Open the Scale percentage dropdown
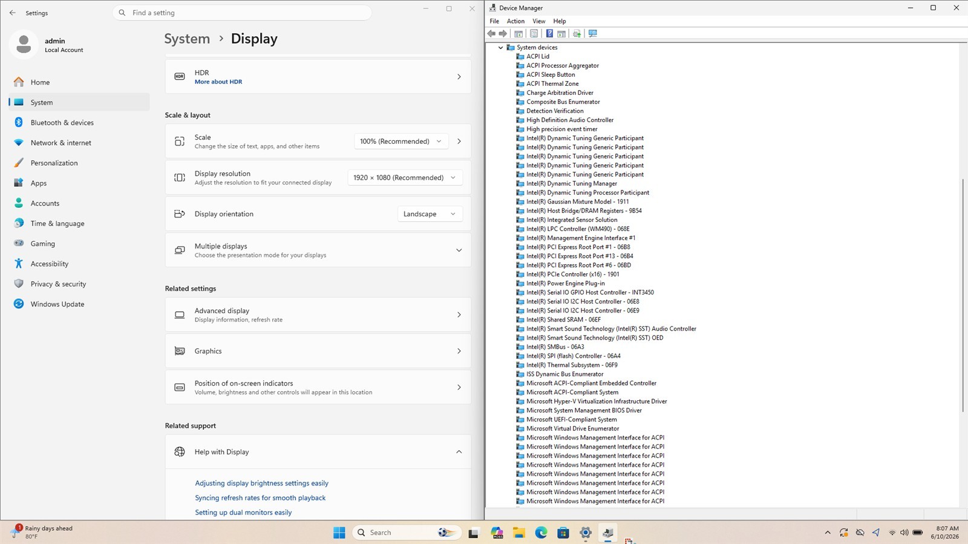968x544 pixels. 401,141
